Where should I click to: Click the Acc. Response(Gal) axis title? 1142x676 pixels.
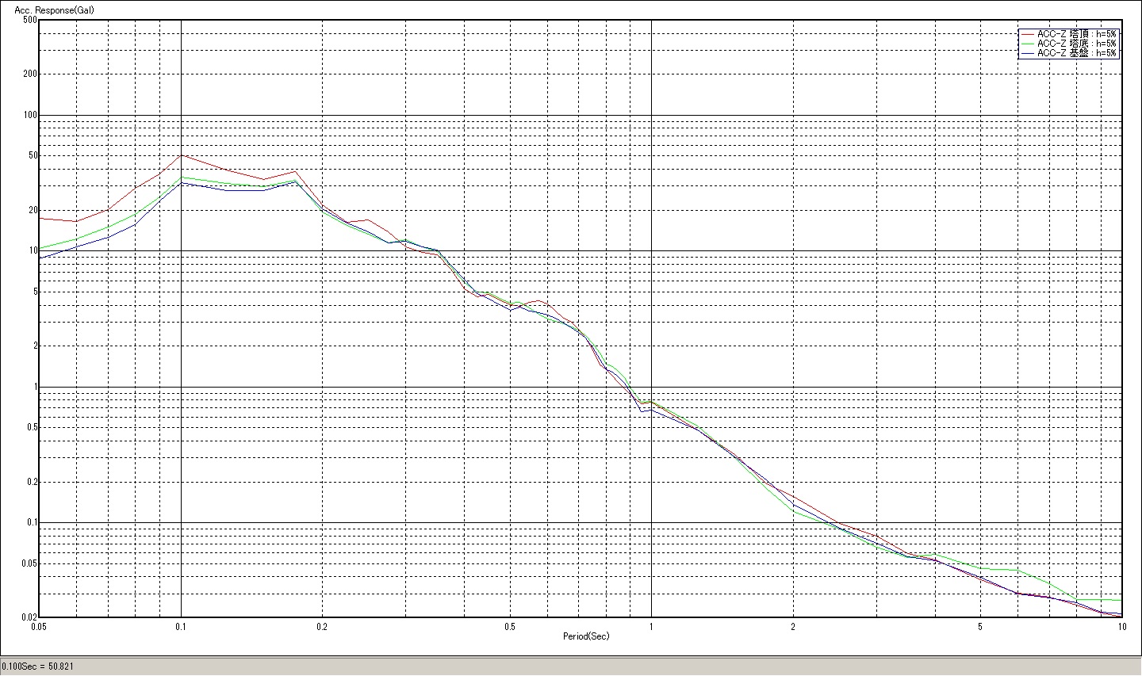48,10
